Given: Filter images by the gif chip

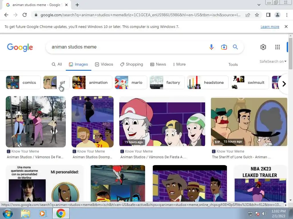Looking at the screenshot, I should 56,82.
